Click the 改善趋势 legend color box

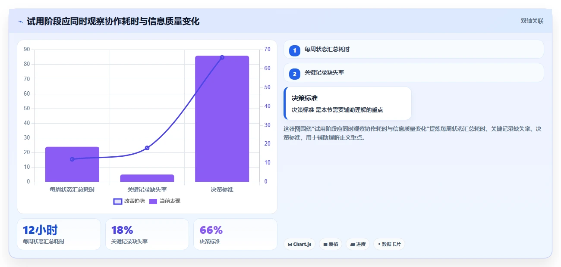point(117,202)
